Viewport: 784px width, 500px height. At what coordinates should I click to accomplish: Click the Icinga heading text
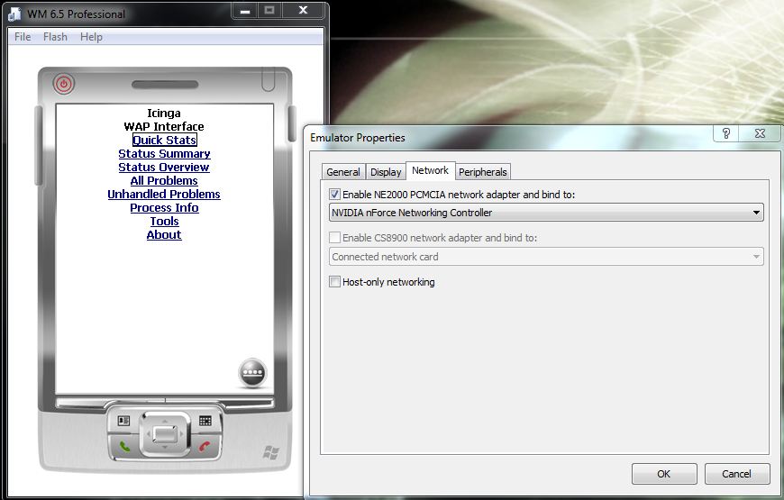click(164, 113)
